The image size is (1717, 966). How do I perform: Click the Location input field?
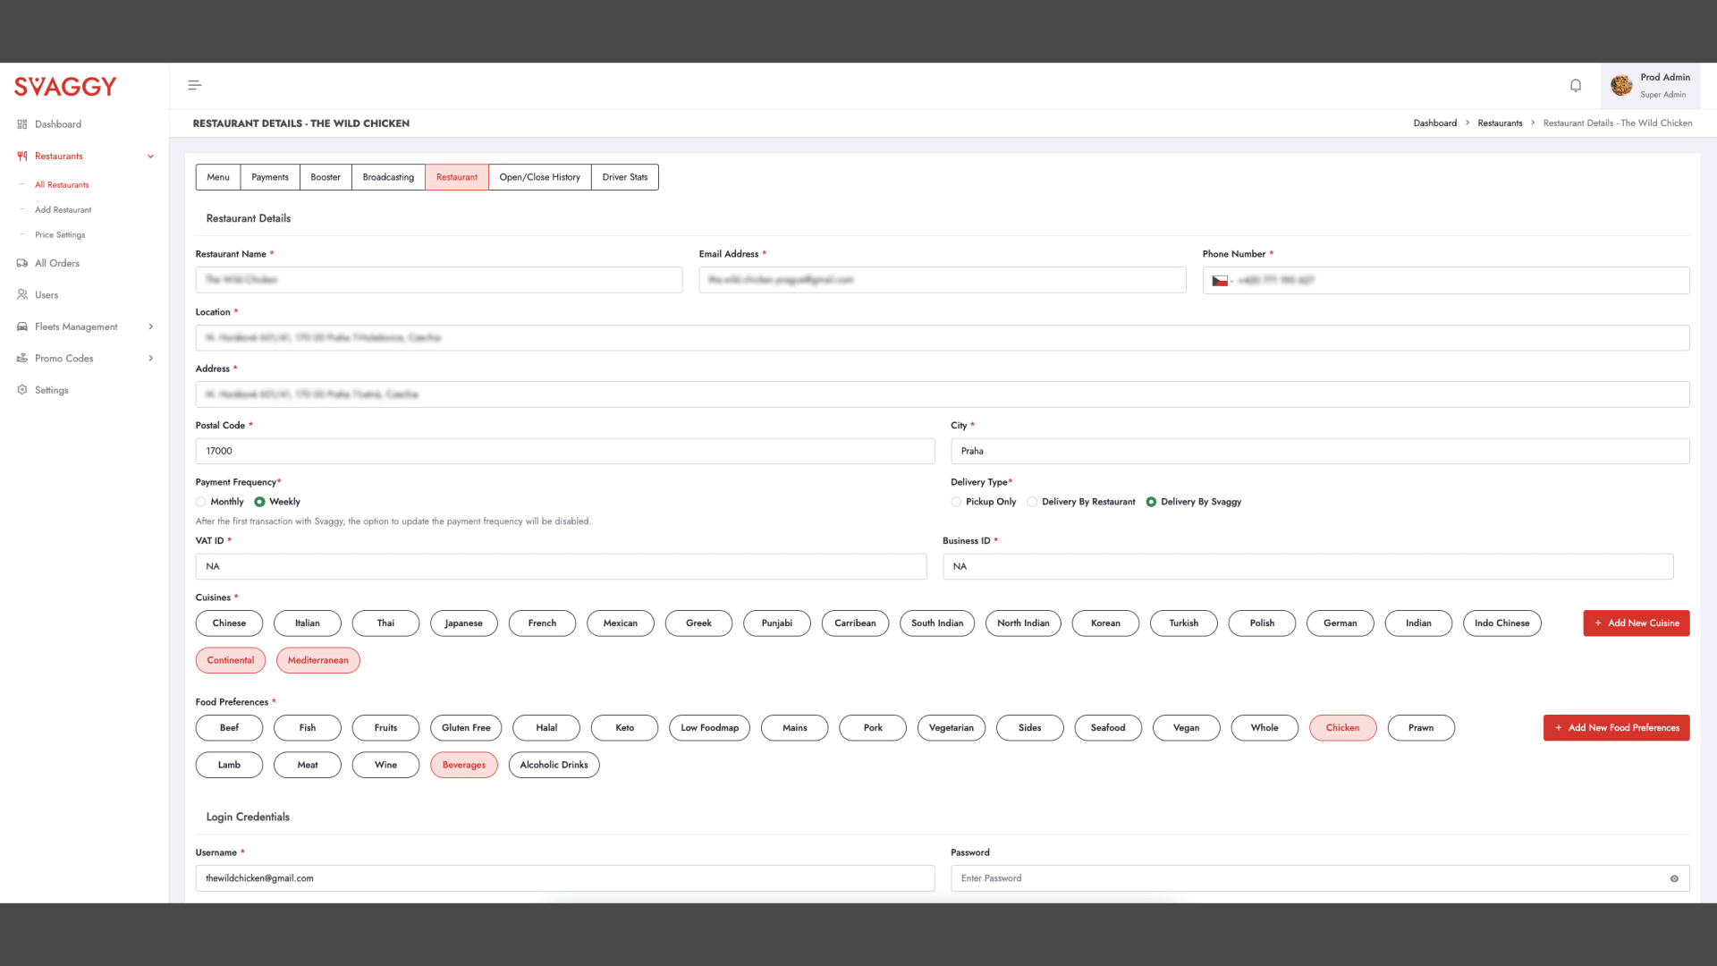click(943, 338)
